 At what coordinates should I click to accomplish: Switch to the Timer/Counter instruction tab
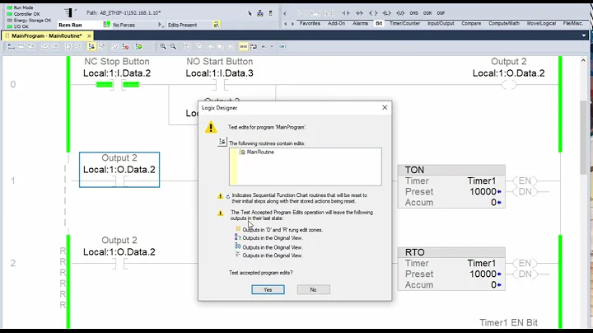[x=404, y=23]
